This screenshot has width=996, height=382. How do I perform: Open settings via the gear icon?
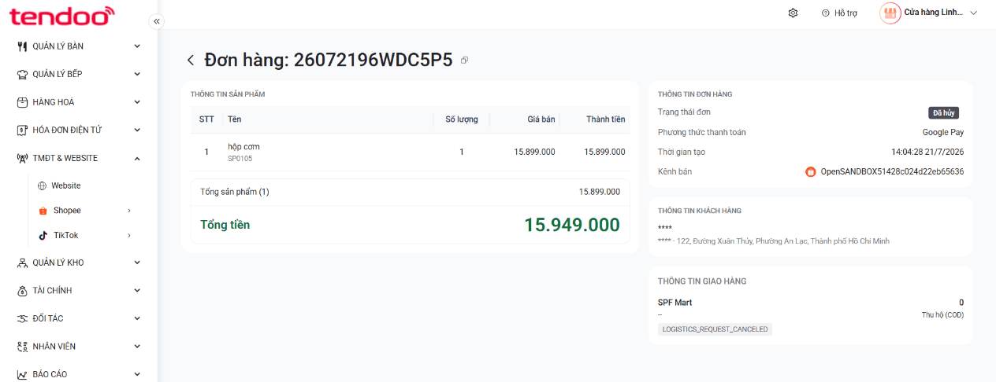pyautogui.click(x=793, y=13)
